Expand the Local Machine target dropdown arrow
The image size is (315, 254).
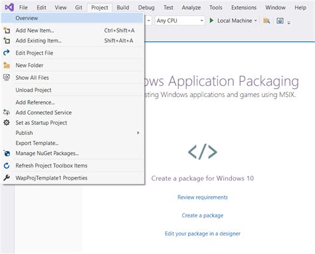255,21
